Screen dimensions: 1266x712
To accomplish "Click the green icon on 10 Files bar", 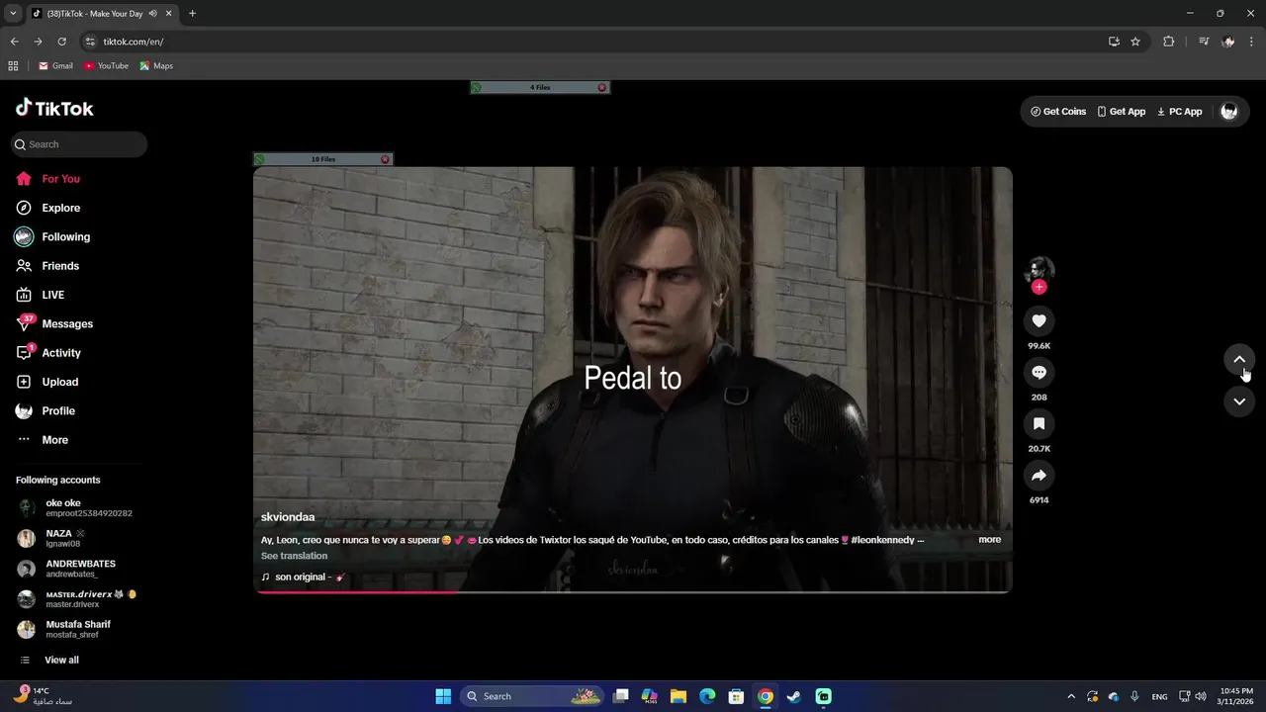I will tap(259, 159).
